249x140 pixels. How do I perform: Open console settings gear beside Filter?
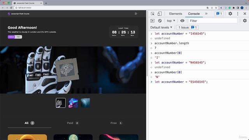tap(245, 21)
